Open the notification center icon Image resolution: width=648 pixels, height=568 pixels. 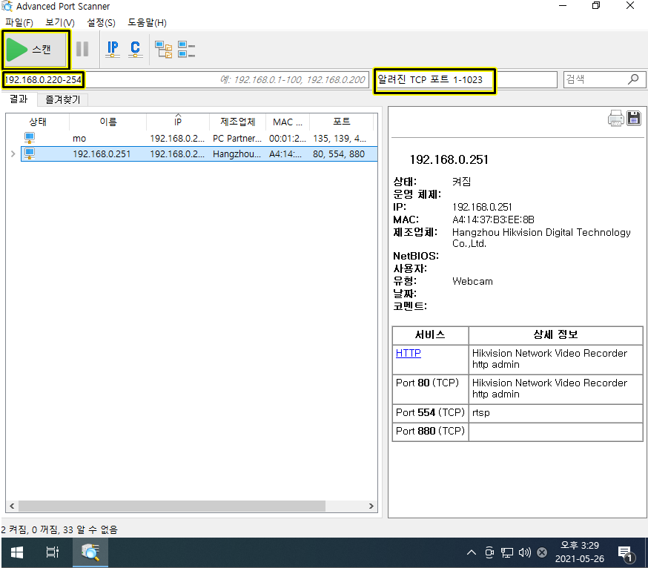(625, 553)
